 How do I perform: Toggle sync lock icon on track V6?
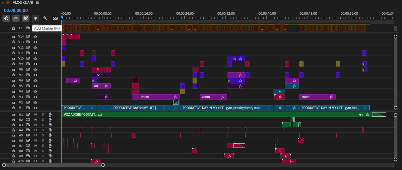(x=28, y=80)
